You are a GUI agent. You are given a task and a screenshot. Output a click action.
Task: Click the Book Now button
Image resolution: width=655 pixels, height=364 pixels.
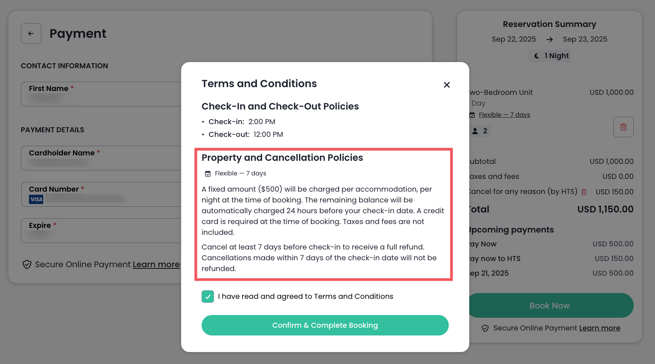click(x=549, y=305)
